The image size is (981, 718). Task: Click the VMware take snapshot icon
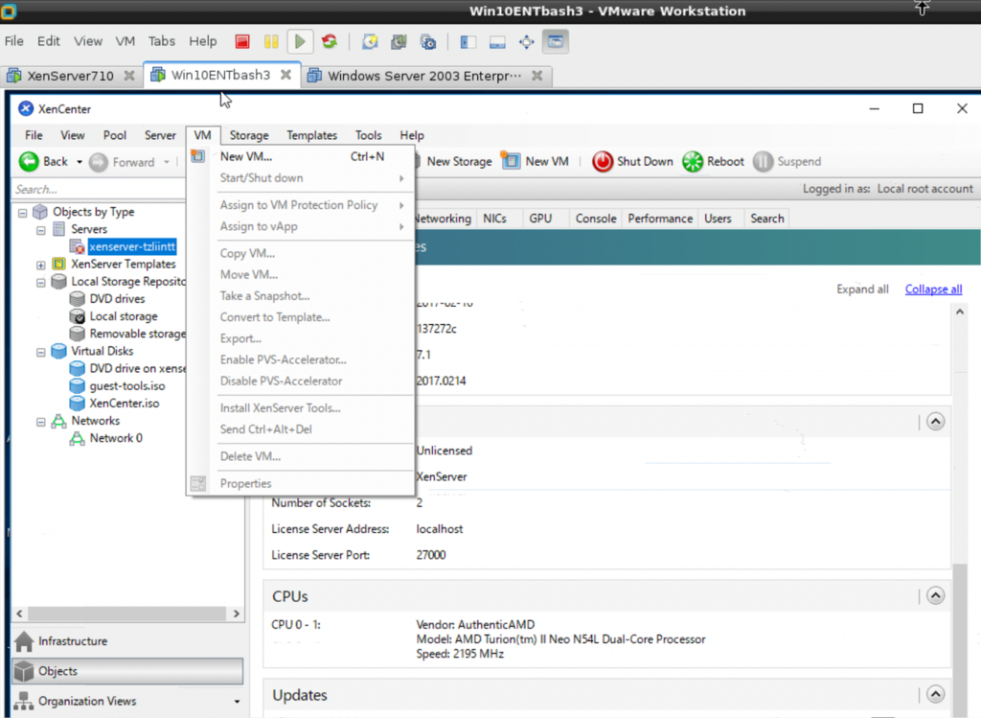370,42
